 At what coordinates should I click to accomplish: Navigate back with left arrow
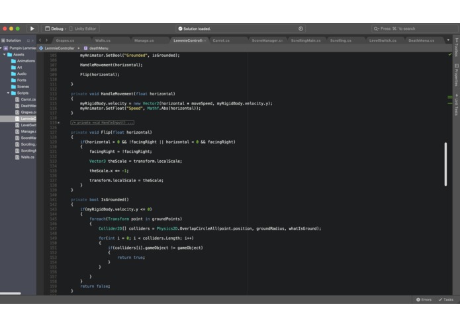40,40
